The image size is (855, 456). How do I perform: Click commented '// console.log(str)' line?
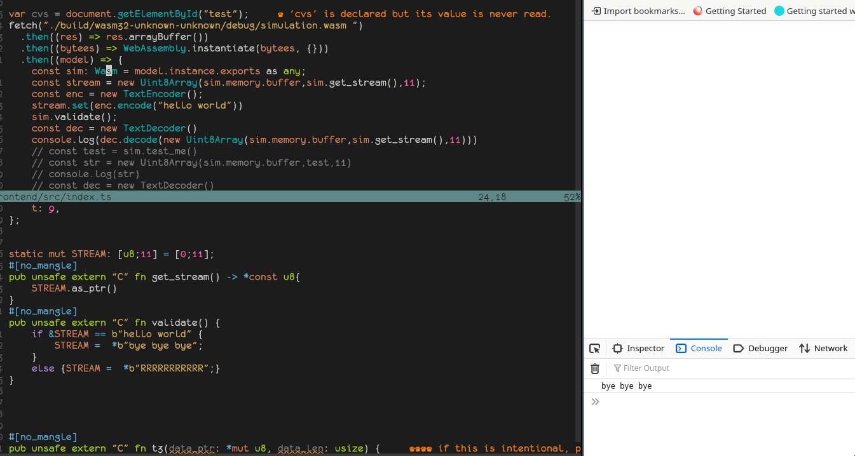86,174
